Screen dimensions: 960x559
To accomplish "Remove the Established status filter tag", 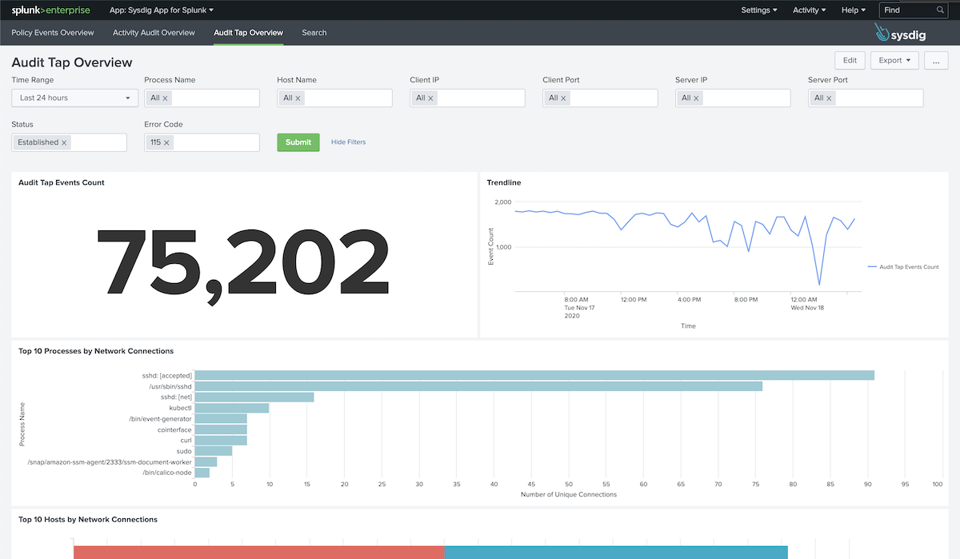I will (64, 142).
